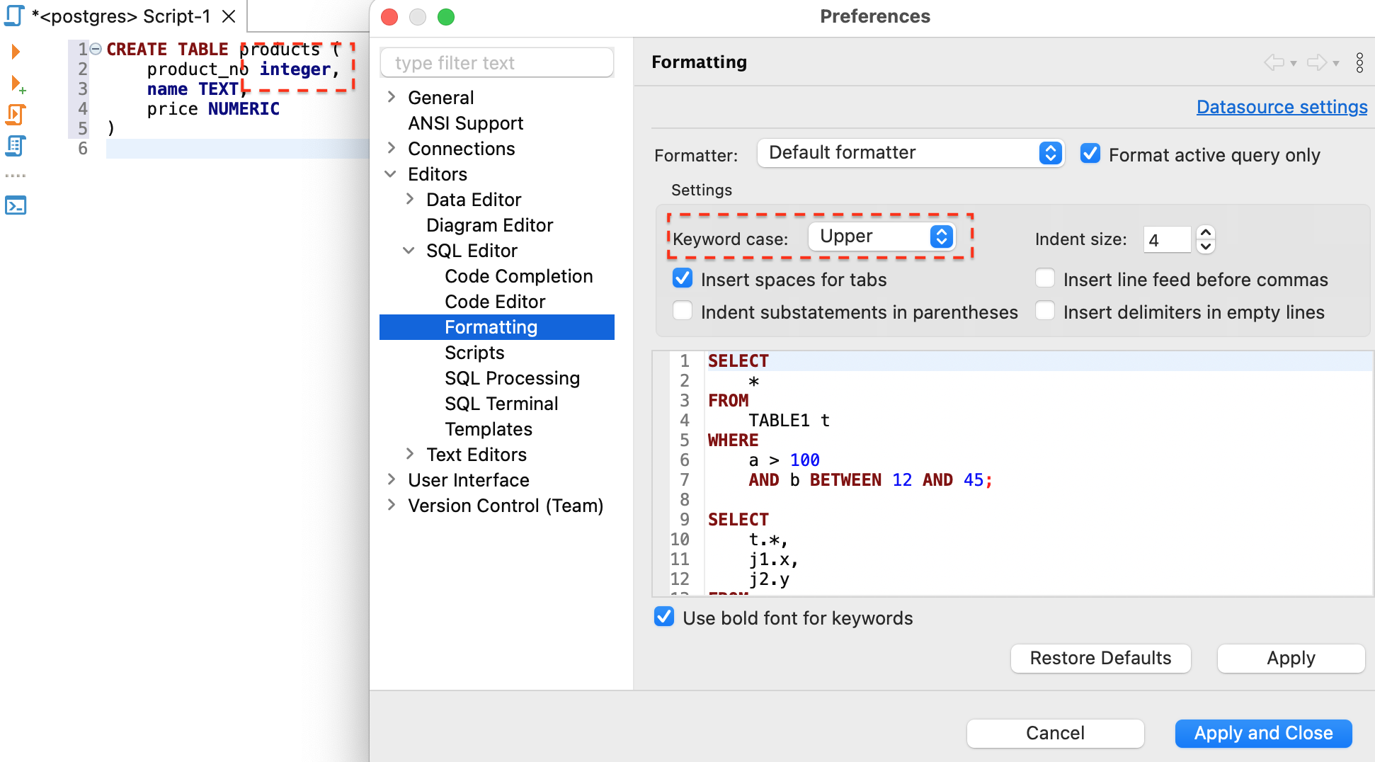The width and height of the screenshot is (1375, 762).
Task: Click the execute script icon in sidebar
Action: coord(16,115)
